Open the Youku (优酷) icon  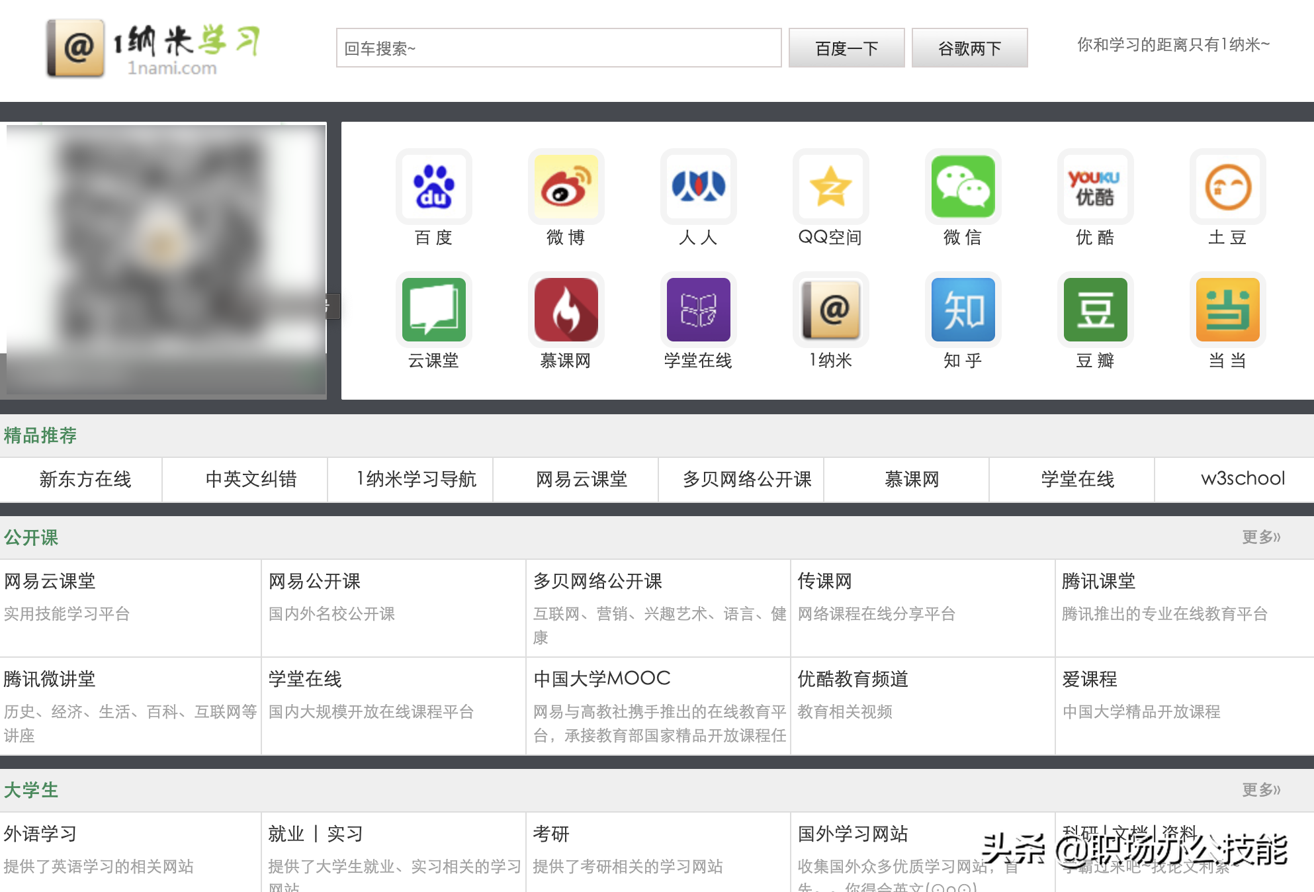(x=1095, y=187)
